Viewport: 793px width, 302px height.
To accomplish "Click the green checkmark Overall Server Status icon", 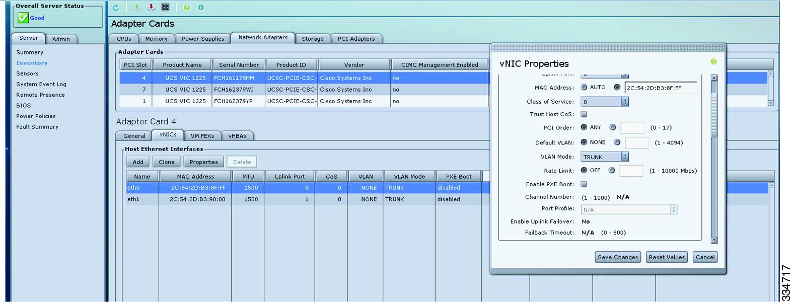I will 23,18.
